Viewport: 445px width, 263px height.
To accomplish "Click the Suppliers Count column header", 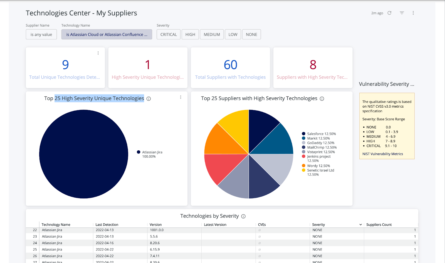I will click(379, 224).
